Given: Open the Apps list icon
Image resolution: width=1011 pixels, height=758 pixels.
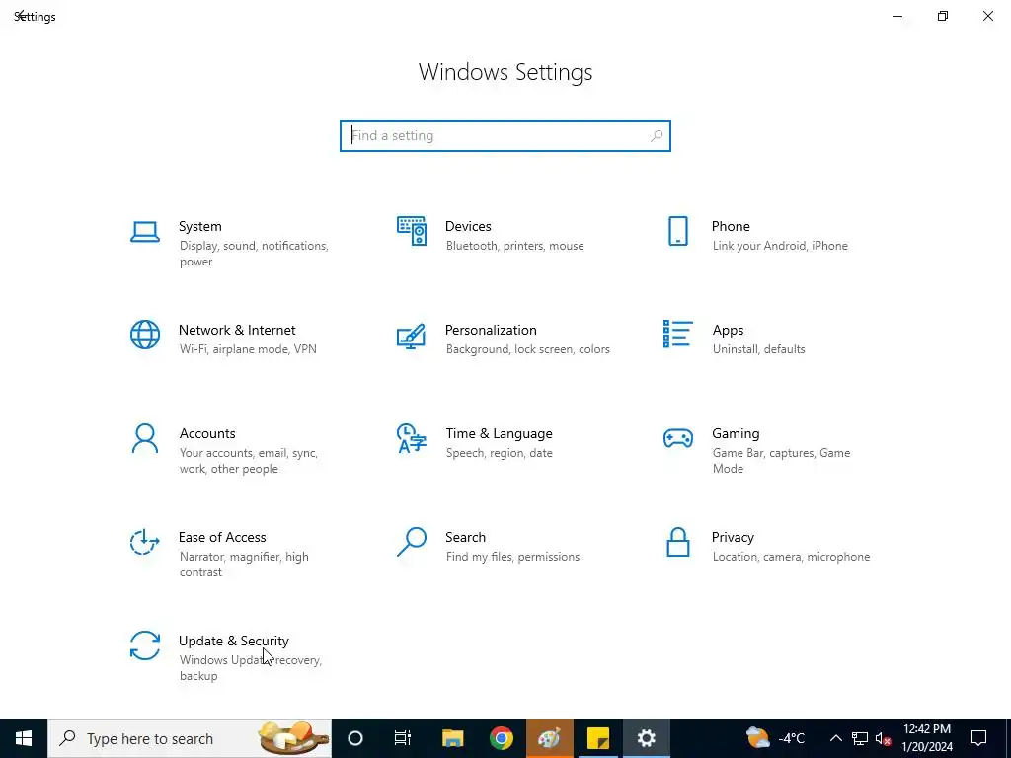Looking at the screenshot, I should click(677, 334).
